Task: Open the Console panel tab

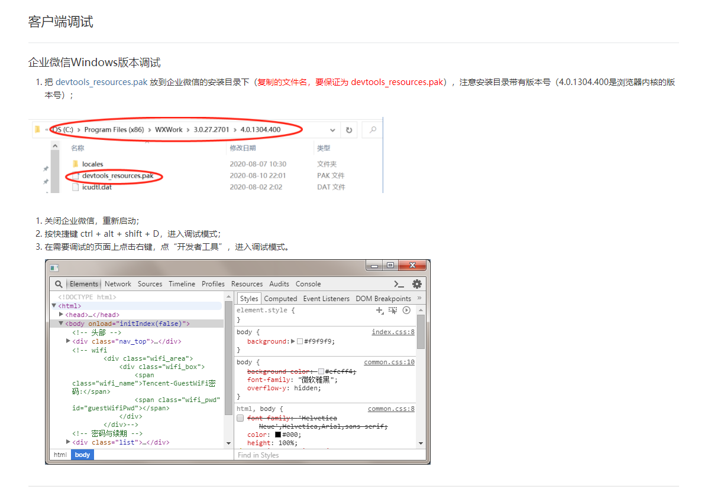Action: 308,284
